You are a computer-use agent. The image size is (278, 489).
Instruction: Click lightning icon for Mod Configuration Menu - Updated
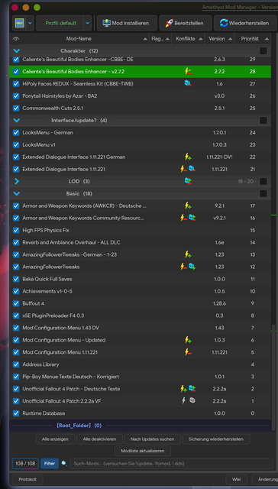pos(188,340)
